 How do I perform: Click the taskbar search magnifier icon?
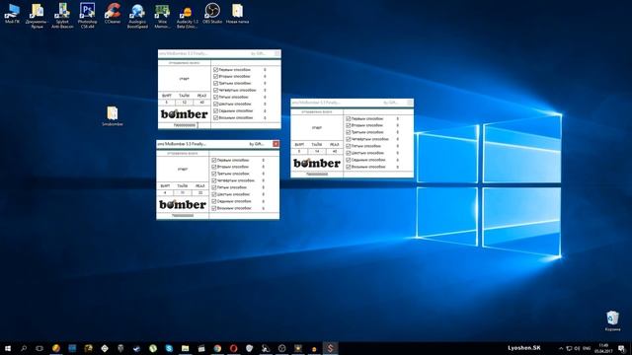tap(24, 348)
